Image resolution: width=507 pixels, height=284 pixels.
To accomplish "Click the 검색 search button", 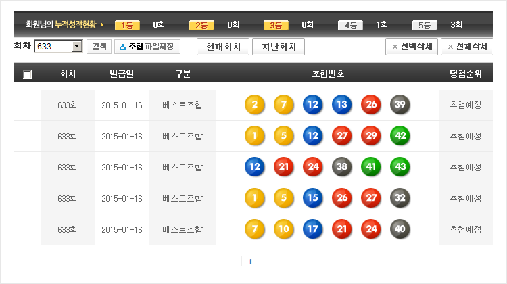I will pos(99,47).
